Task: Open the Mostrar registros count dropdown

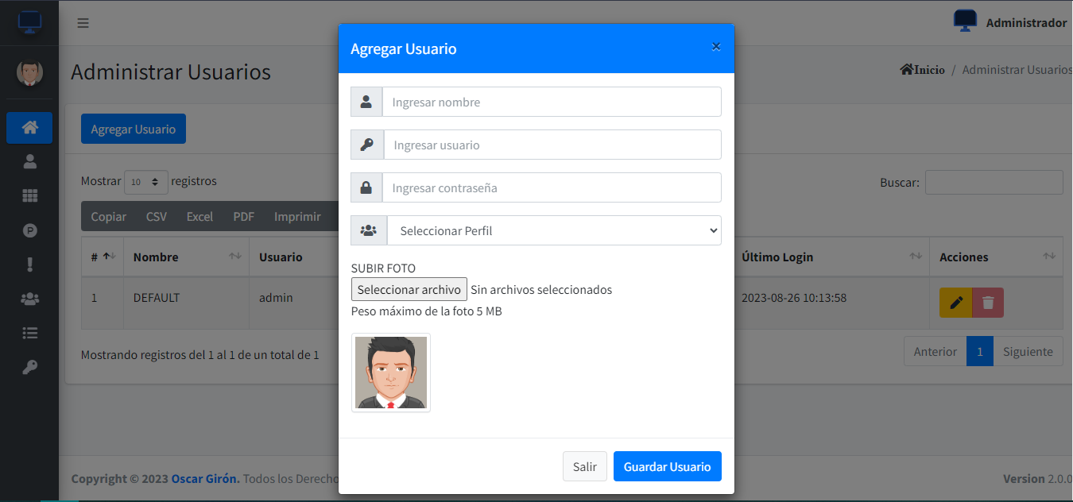Action: 146,182
